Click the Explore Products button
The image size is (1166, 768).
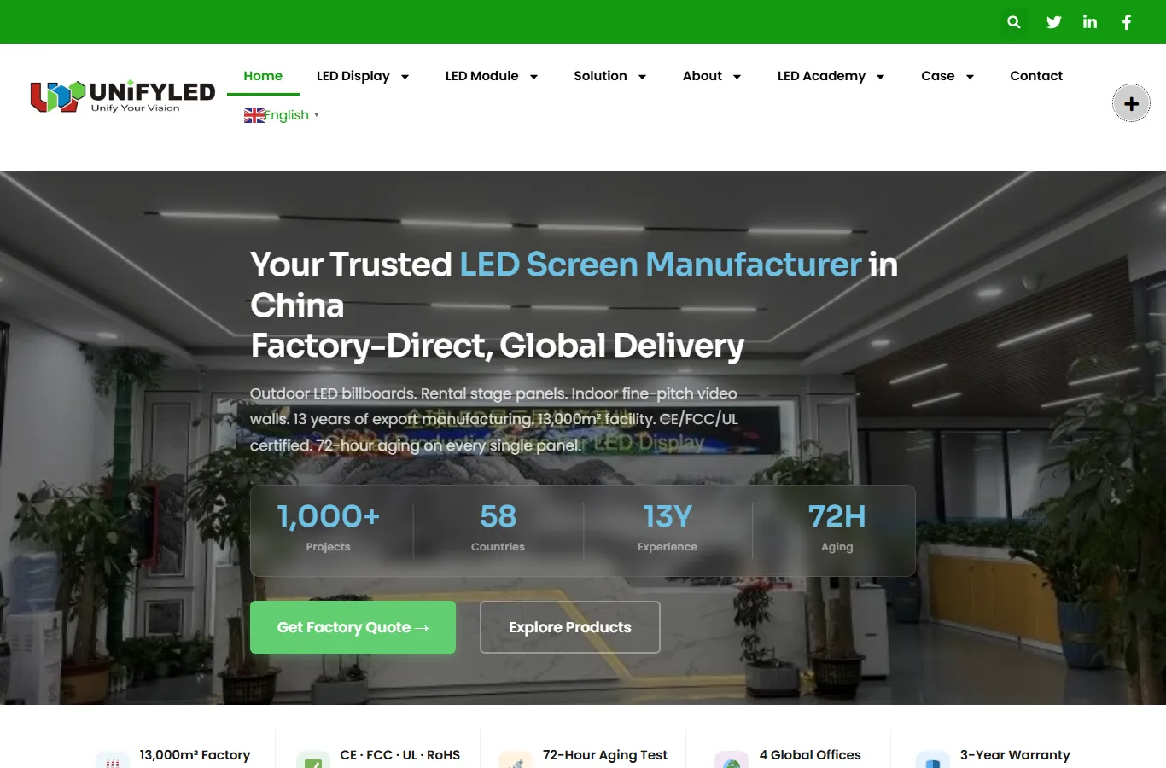570,627
